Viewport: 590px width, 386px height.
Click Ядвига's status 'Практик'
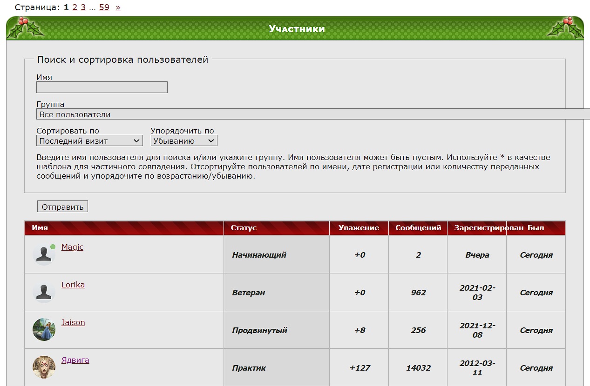click(x=249, y=368)
